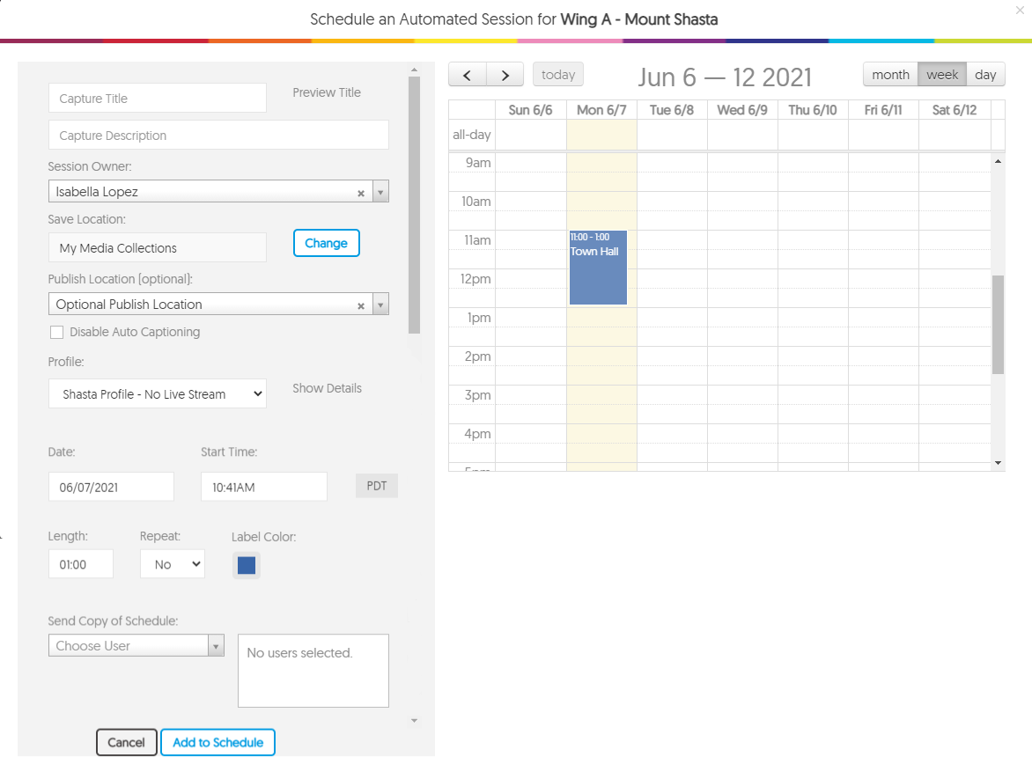The height and width of the screenshot is (764, 1032).
Task: Click the Capture Title input field
Action: click(x=157, y=99)
